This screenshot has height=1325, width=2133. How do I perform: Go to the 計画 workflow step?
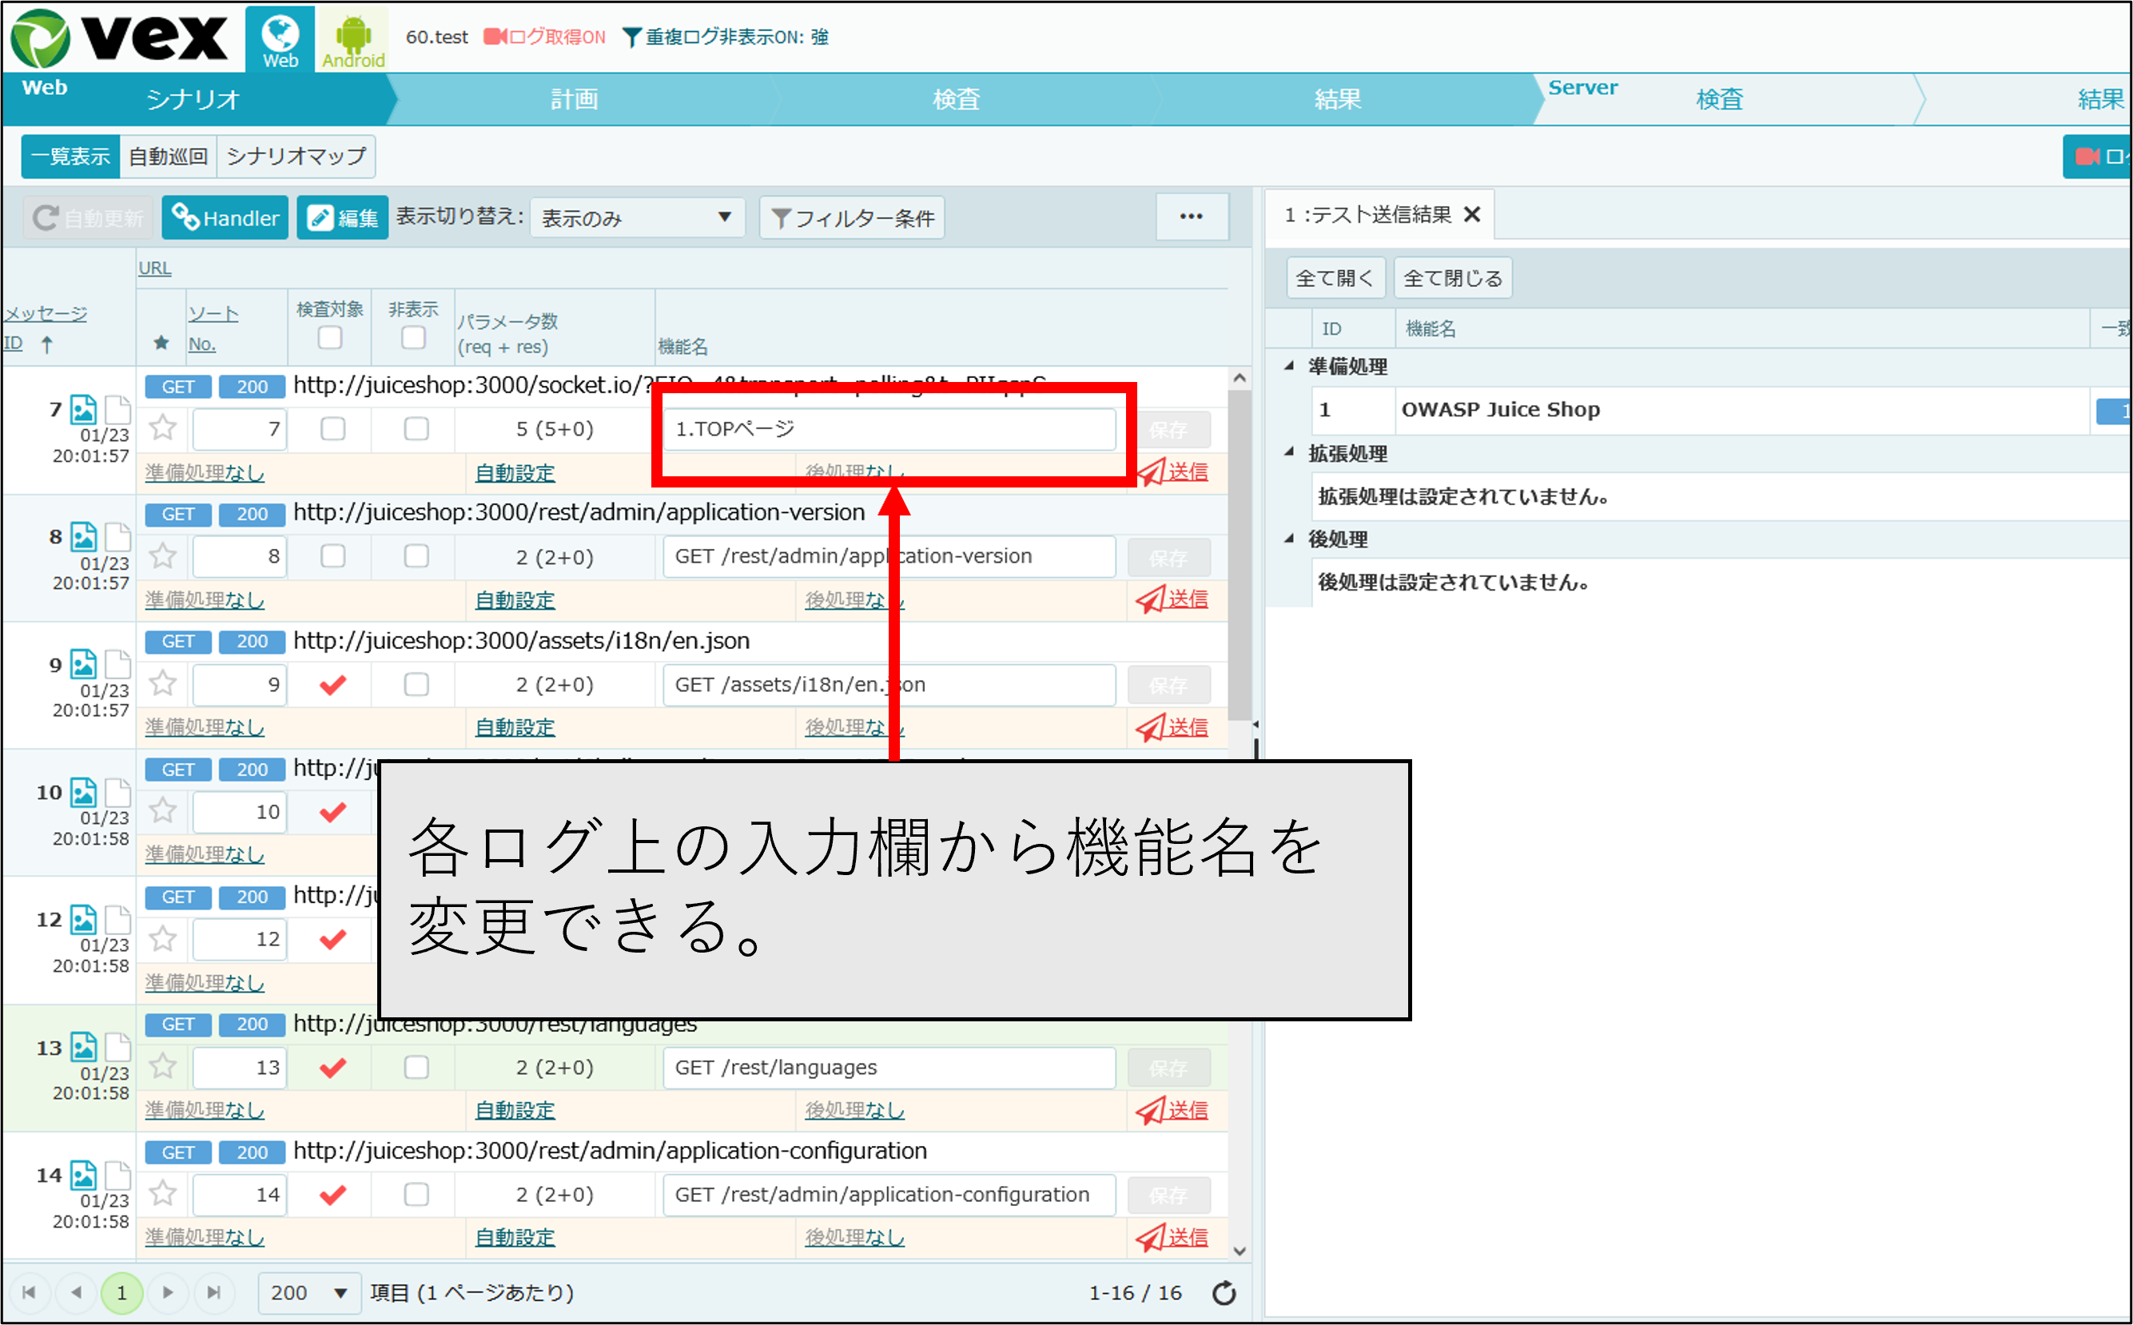pyautogui.click(x=574, y=99)
